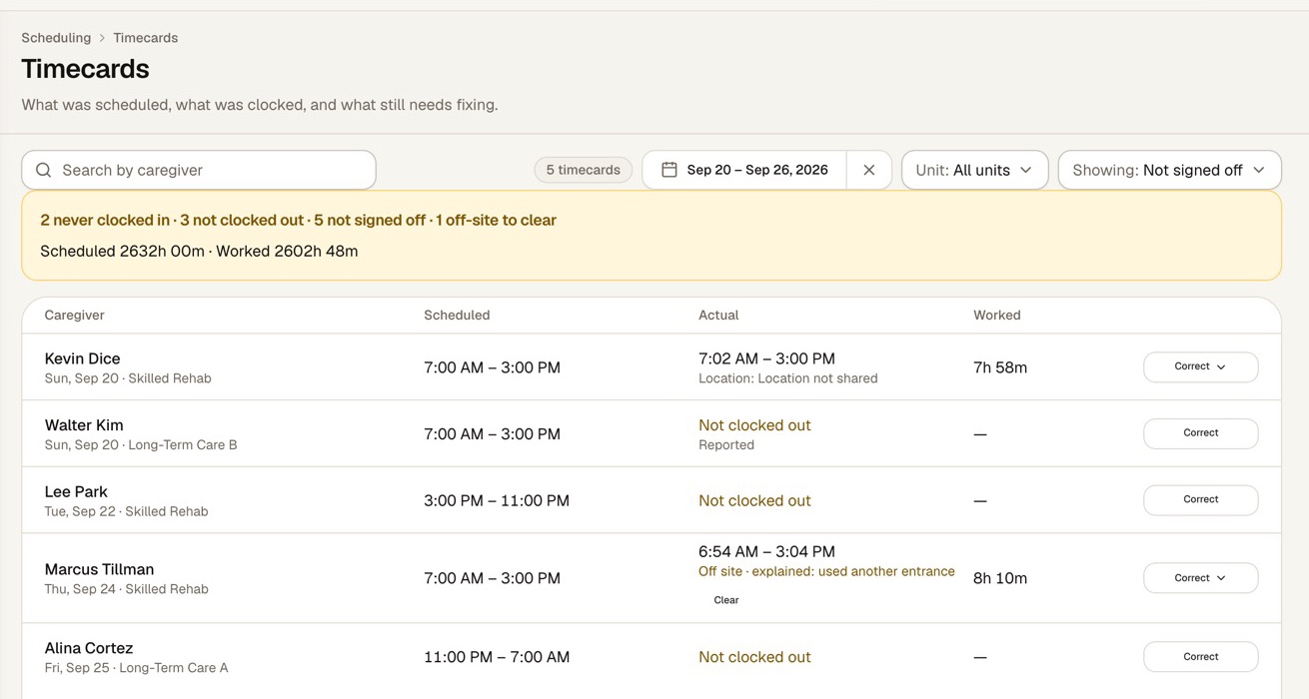Click 'Scheduled 2632h 00m · Worked 2602h 48m' text

pos(199,252)
